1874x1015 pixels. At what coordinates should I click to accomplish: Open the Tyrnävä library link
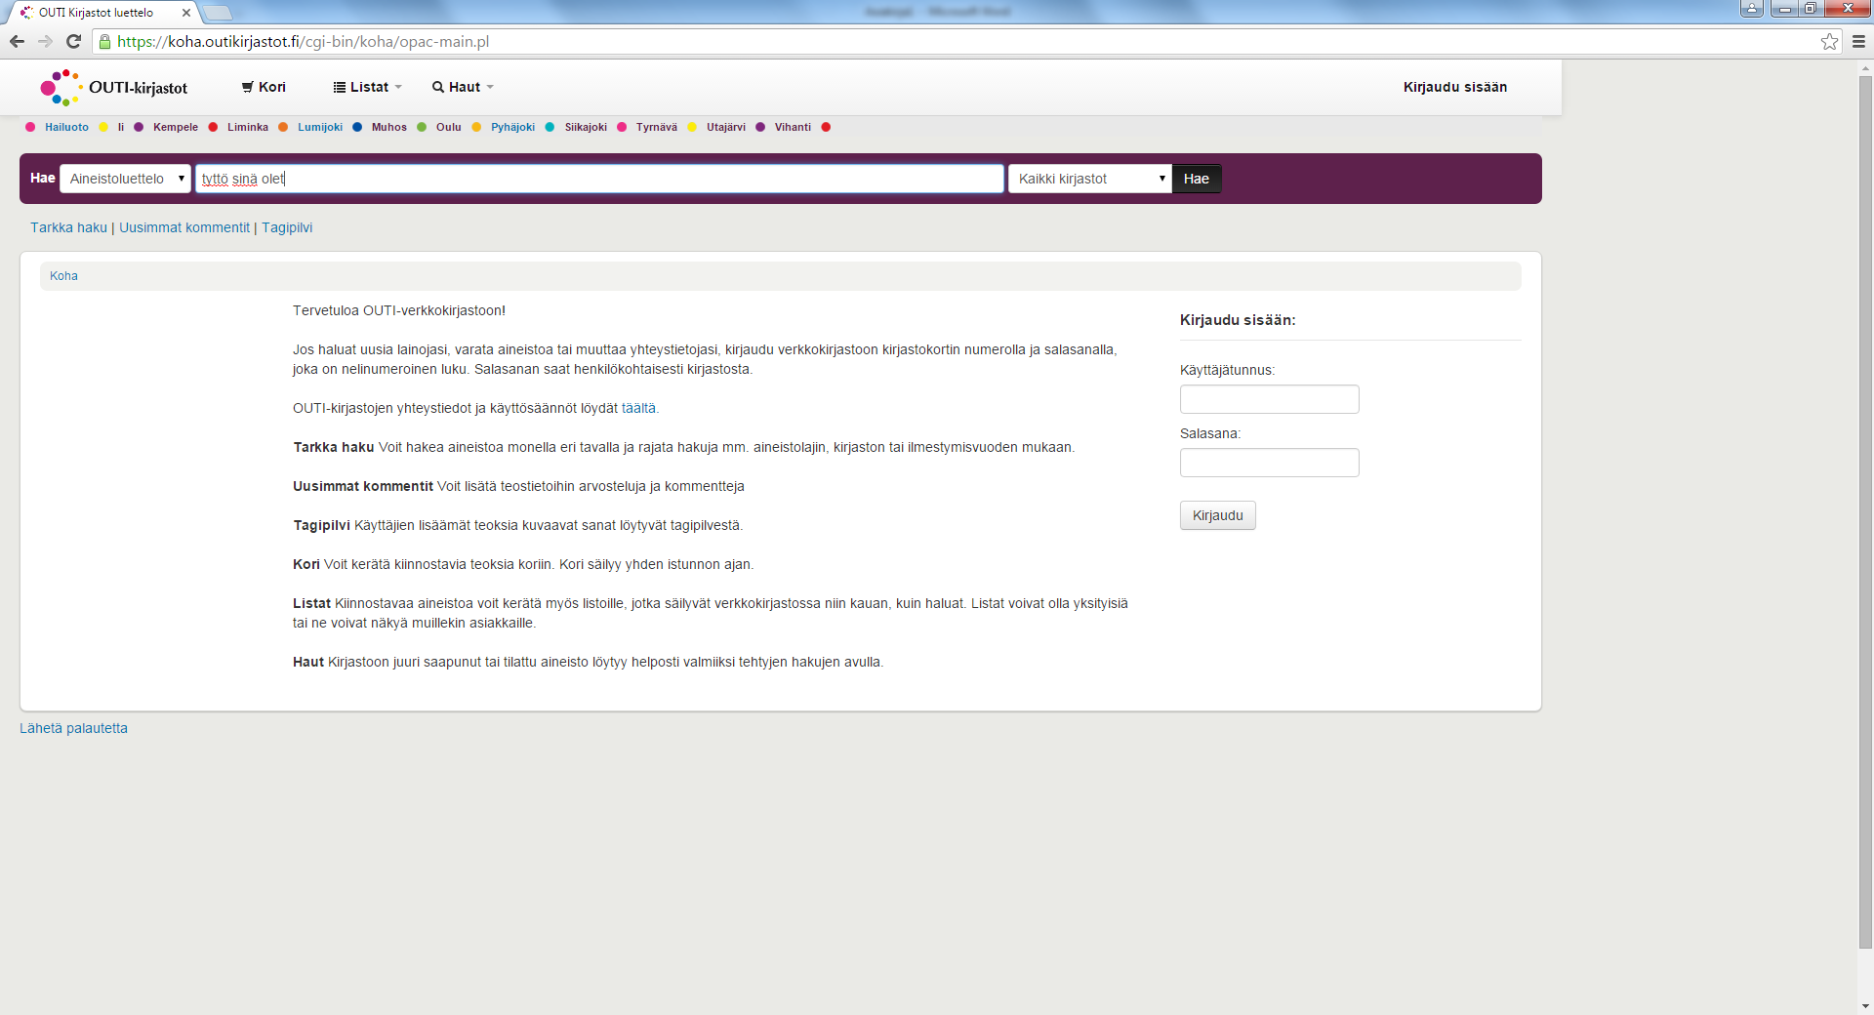point(657,127)
